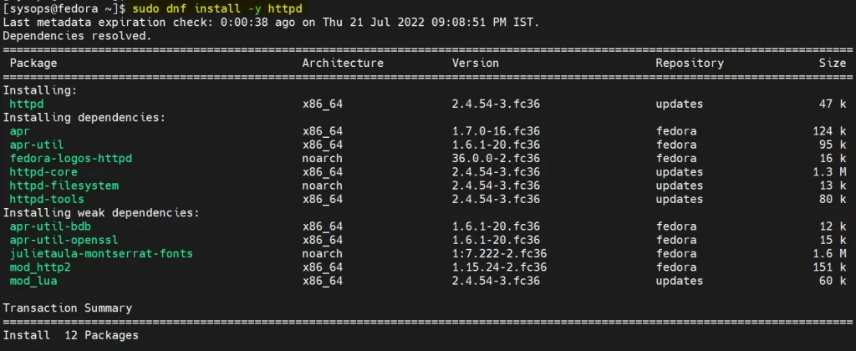The height and width of the screenshot is (351, 856).
Task: Click the Installing weak dependencies label
Action: (101, 213)
